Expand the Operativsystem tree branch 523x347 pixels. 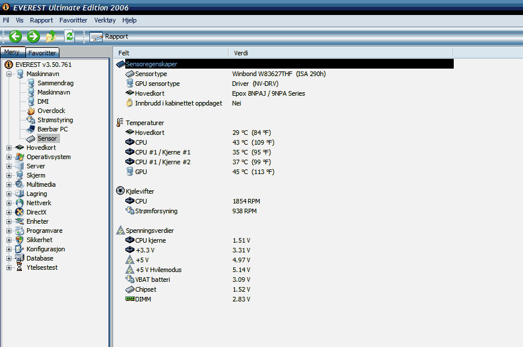tap(9, 157)
